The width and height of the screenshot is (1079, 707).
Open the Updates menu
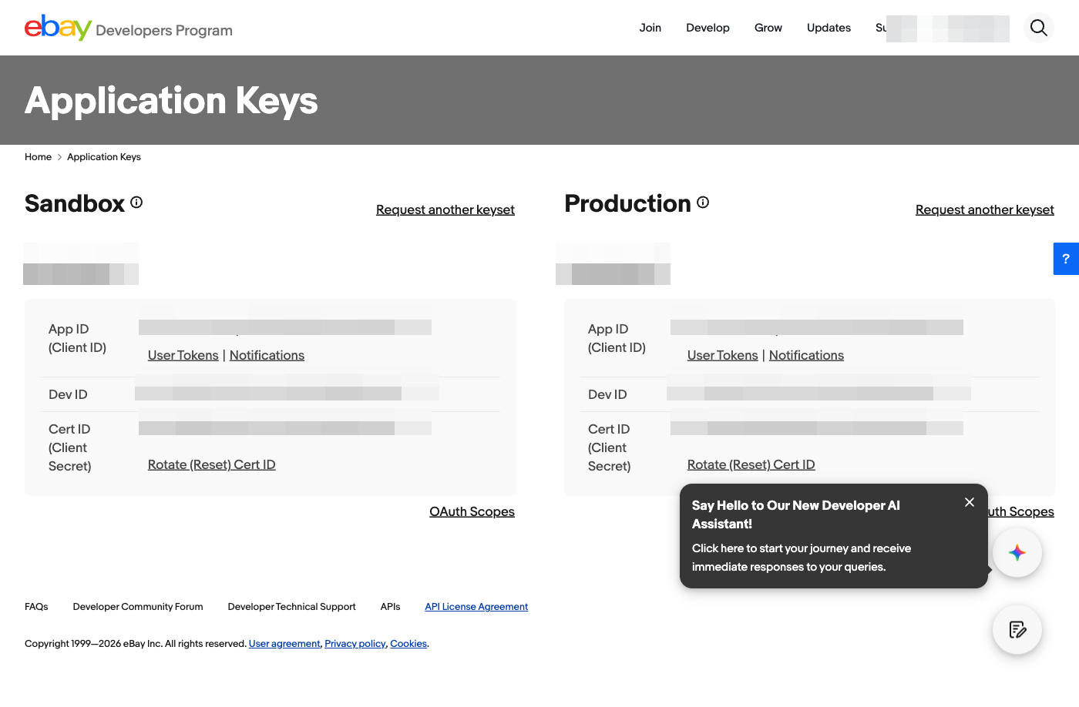[x=829, y=28]
